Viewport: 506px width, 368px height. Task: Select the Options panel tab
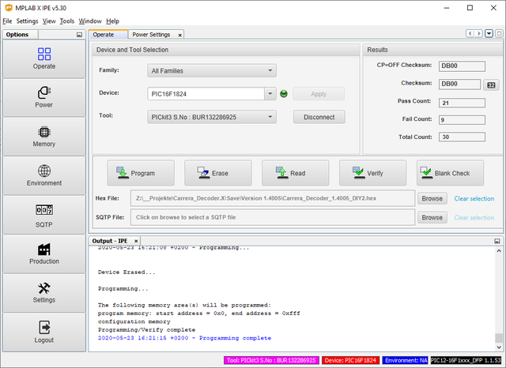click(x=20, y=35)
